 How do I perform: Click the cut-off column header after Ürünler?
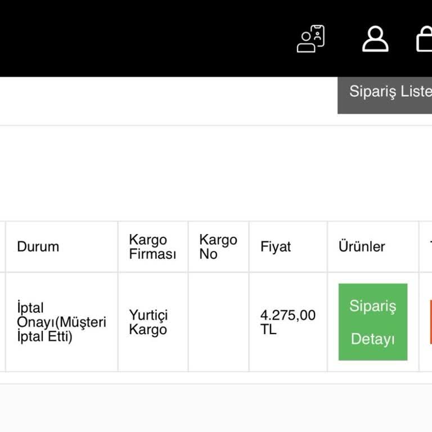coord(426,247)
